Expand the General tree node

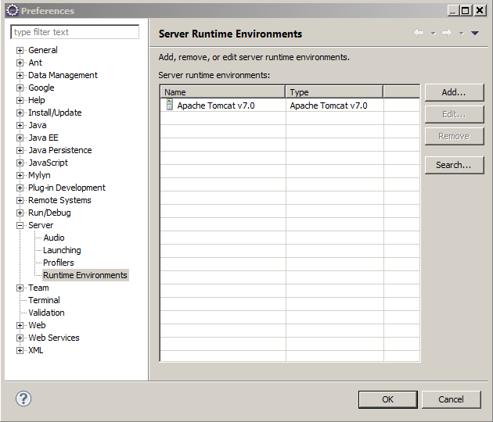tap(20, 51)
